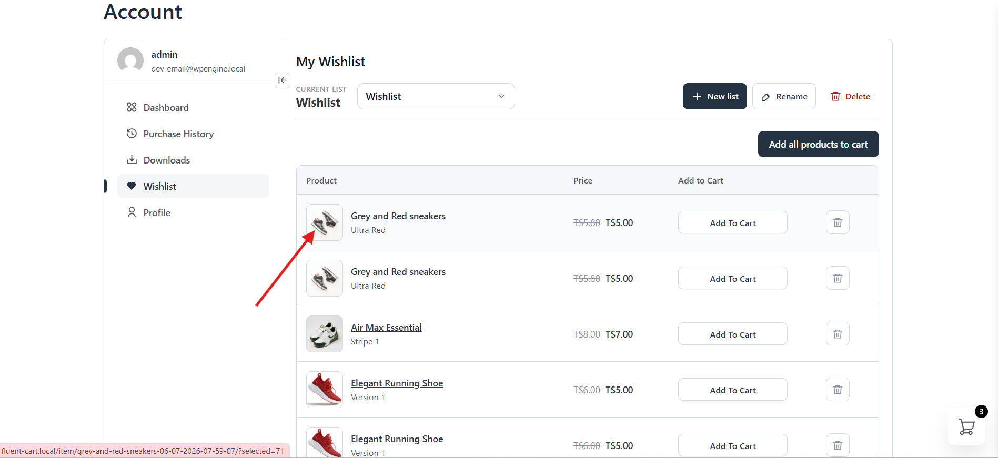This screenshot has height=458, width=998.
Task: Click first Grey and Red sneakers thumbnail
Action: [x=325, y=222]
